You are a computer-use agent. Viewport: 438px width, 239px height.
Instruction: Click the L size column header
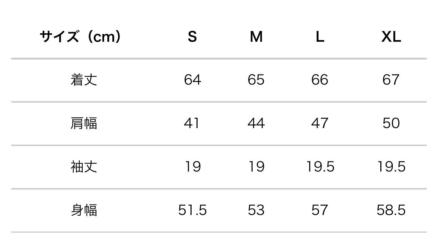tap(320, 37)
